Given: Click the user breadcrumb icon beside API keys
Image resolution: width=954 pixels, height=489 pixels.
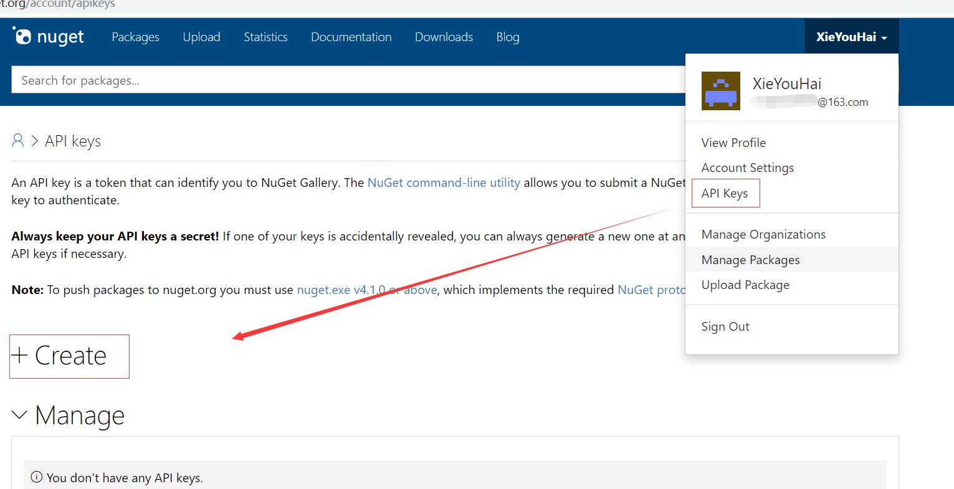Looking at the screenshot, I should tap(18, 141).
